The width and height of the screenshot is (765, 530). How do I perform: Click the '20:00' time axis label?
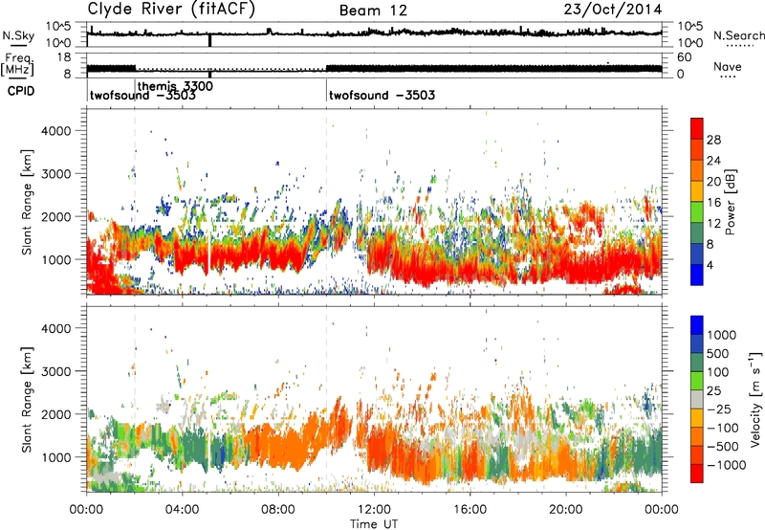click(x=565, y=510)
